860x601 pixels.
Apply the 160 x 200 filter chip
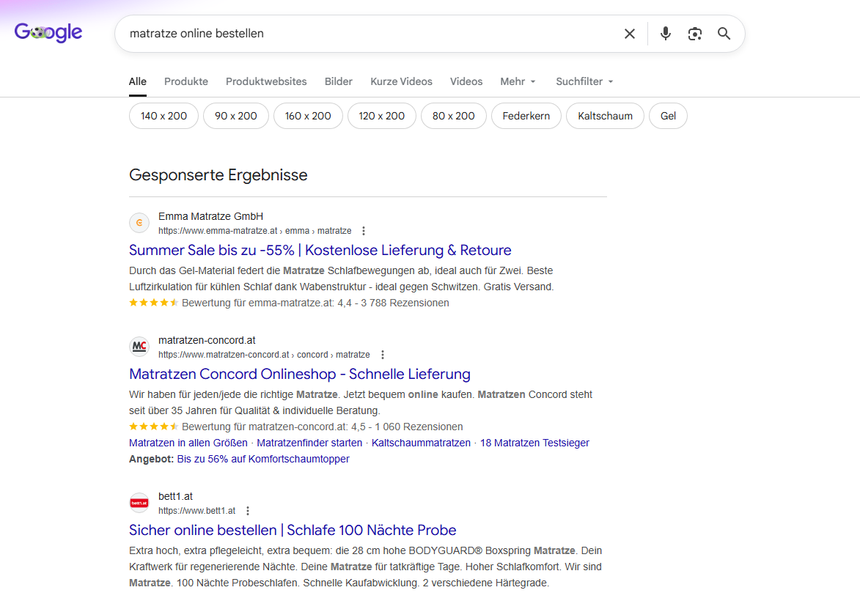308,116
